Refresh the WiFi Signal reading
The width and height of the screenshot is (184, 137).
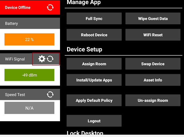coord(50,59)
